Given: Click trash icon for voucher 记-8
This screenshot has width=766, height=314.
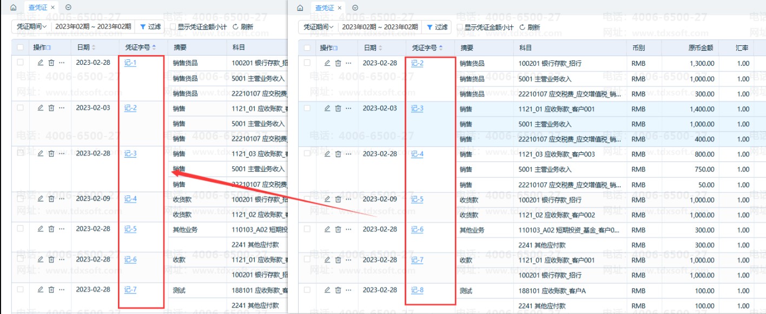Looking at the screenshot, I should [x=338, y=290].
